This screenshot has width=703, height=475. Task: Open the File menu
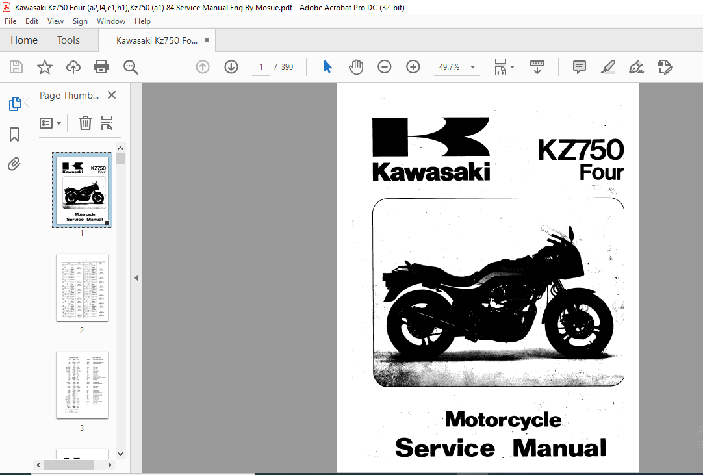(x=10, y=21)
